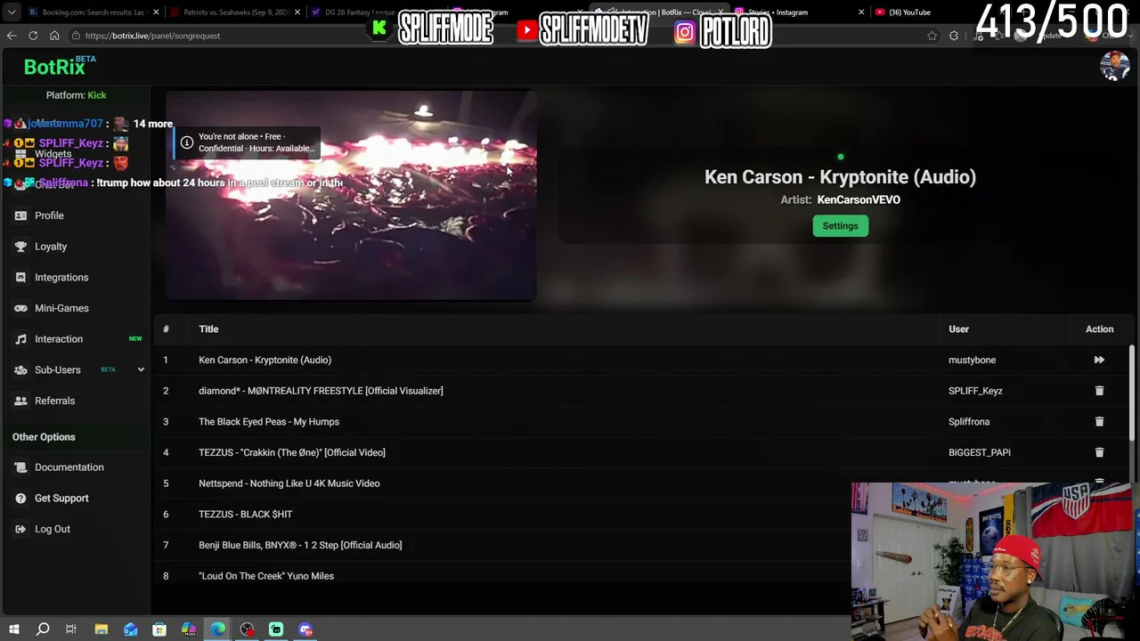Click "Loud On The Creek" Yuno Miles title
Image resolution: width=1140 pixels, height=641 pixels.
pos(266,576)
